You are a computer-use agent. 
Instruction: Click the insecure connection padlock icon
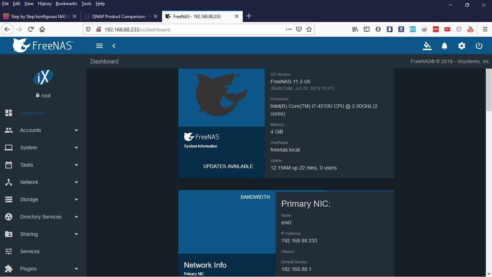click(98, 29)
